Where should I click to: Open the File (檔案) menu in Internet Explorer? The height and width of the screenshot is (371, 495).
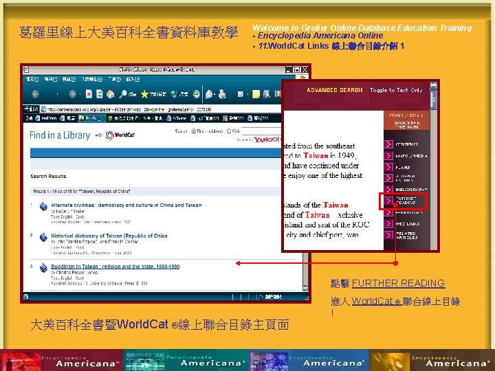coord(32,79)
